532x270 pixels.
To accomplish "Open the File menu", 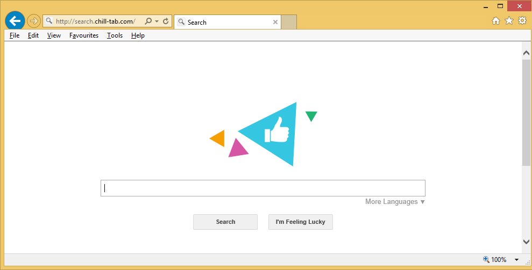I will [x=15, y=35].
